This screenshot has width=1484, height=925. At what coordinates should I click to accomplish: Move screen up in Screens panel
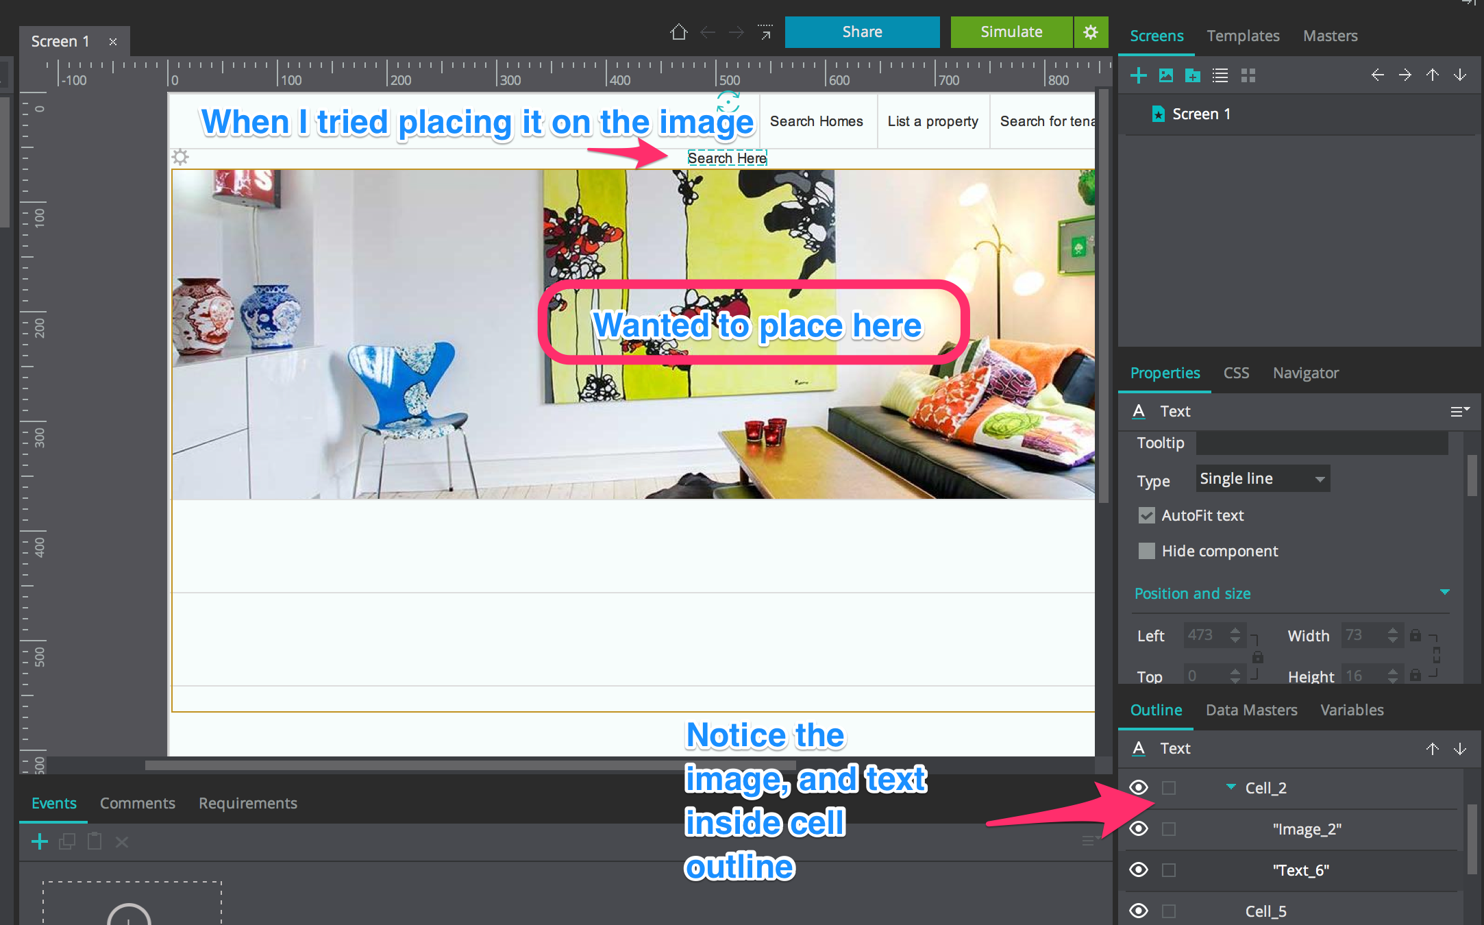tap(1433, 75)
